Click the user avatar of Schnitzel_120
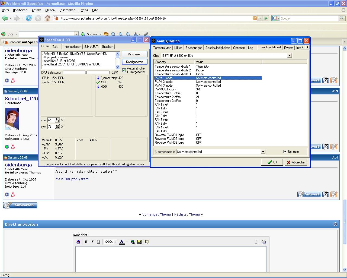The height and width of the screenshot is (278, 347). (x=12, y=119)
